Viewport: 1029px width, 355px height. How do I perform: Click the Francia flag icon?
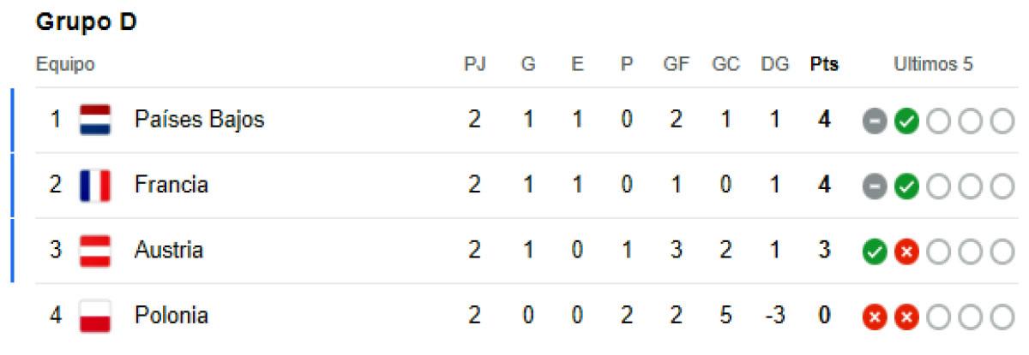95,185
